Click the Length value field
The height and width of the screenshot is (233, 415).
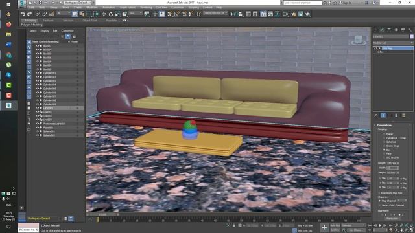tap(392, 164)
